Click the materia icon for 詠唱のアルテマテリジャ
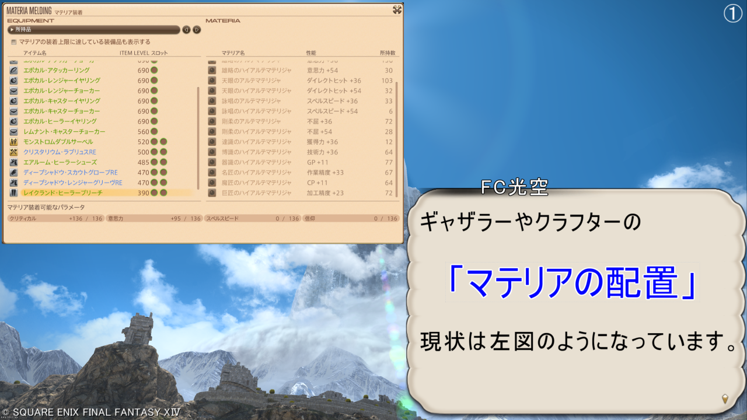Viewport: 747px width, 420px height. (212, 101)
